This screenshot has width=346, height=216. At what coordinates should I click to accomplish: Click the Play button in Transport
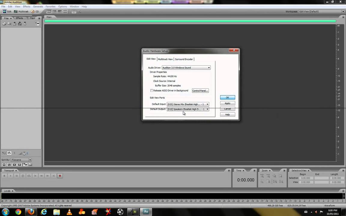click(x=11, y=176)
